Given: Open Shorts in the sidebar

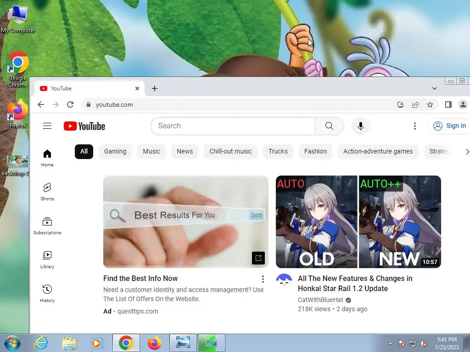Looking at the screenshot, I should click(x=47, y=192).
